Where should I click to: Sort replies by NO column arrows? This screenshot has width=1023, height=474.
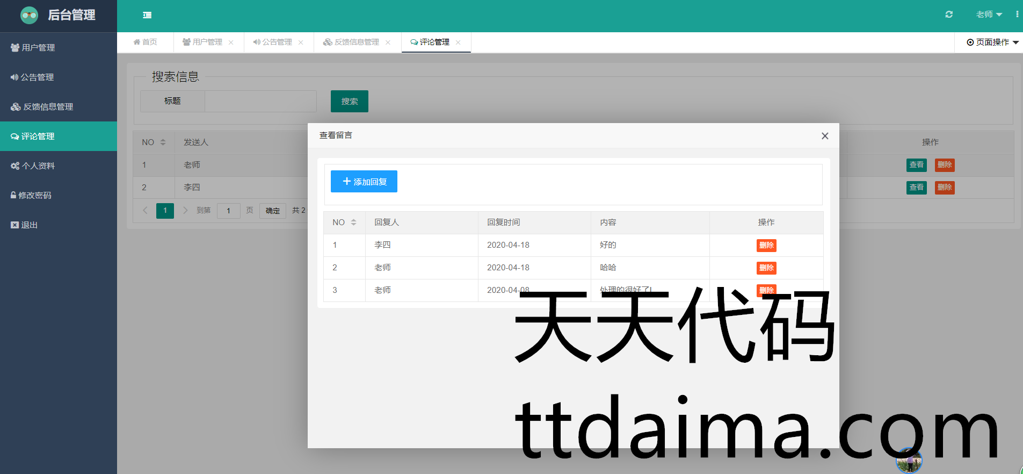tap(353, 222)
